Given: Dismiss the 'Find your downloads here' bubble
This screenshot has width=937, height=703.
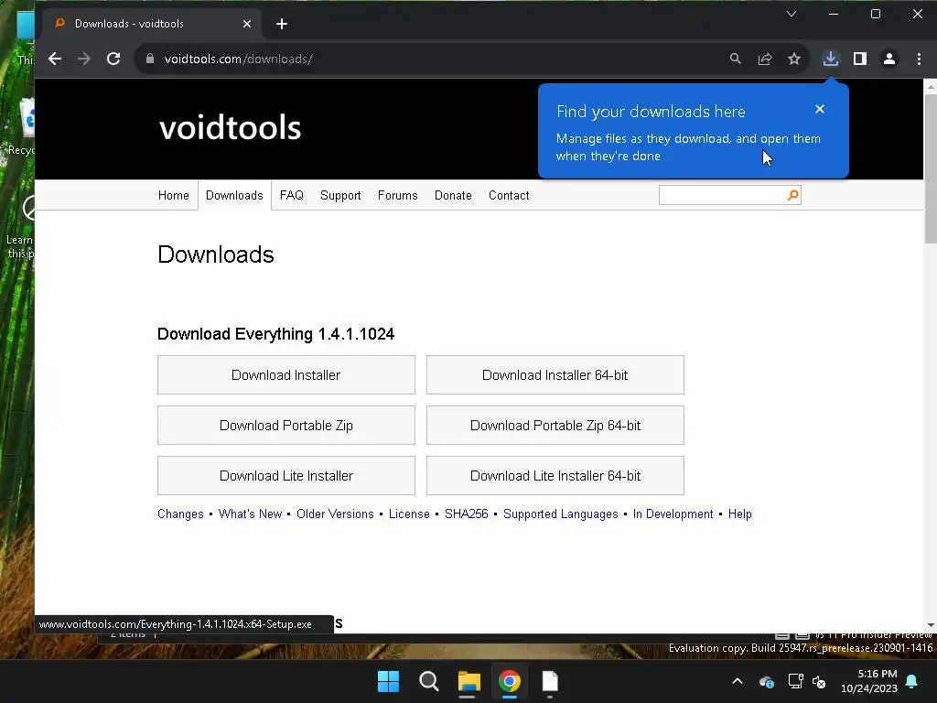Looking at the screenshot, I should pos(820,109).
